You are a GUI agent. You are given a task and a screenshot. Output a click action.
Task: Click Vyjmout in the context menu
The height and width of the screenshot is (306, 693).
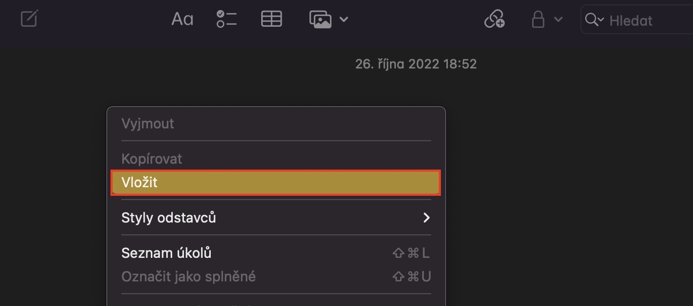148,124
